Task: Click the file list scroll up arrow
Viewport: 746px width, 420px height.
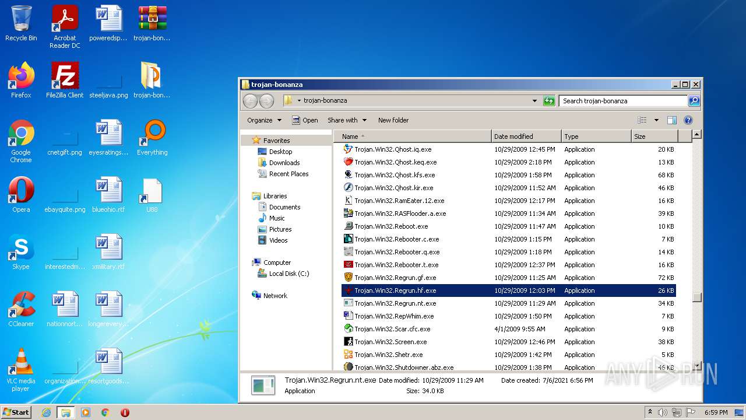Action: (696, 135)
